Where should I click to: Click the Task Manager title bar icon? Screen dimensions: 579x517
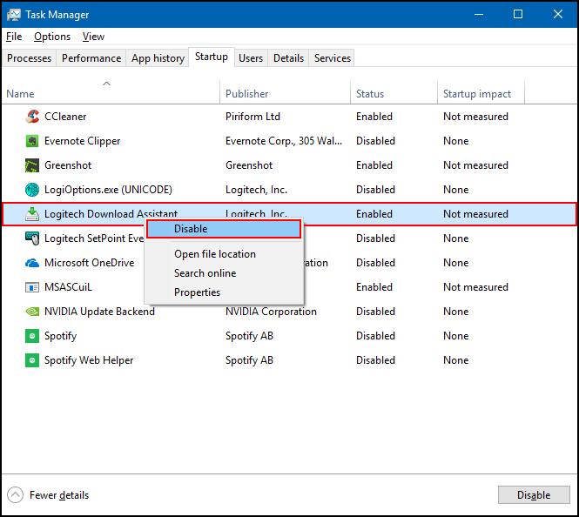pos(14,15)
